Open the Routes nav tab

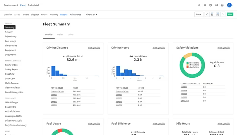coord(44,15)
